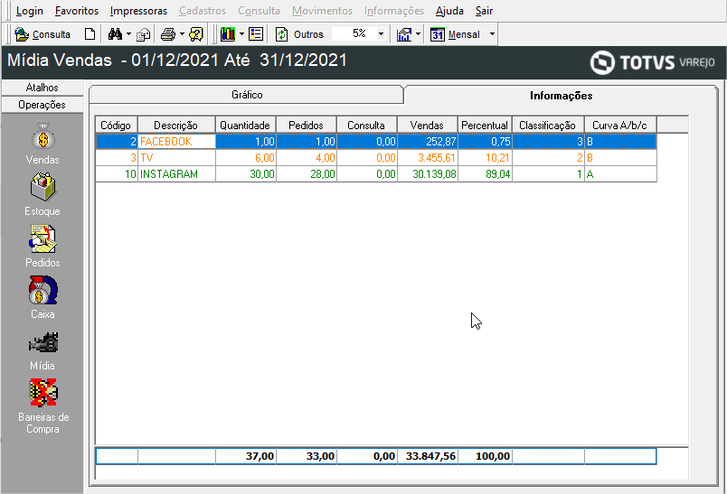Expand the printer dropdown arrow

pyautogui.click(x=183, y=34)
